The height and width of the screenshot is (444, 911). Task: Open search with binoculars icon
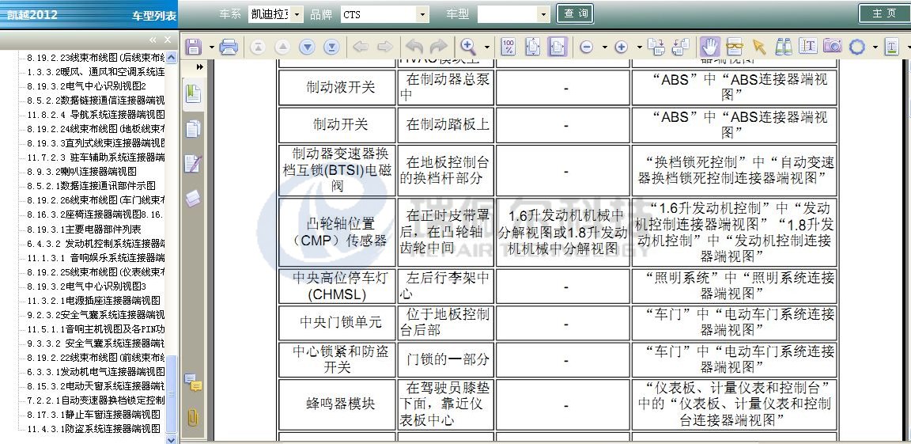pyautogui.click(x=783, y=47)
